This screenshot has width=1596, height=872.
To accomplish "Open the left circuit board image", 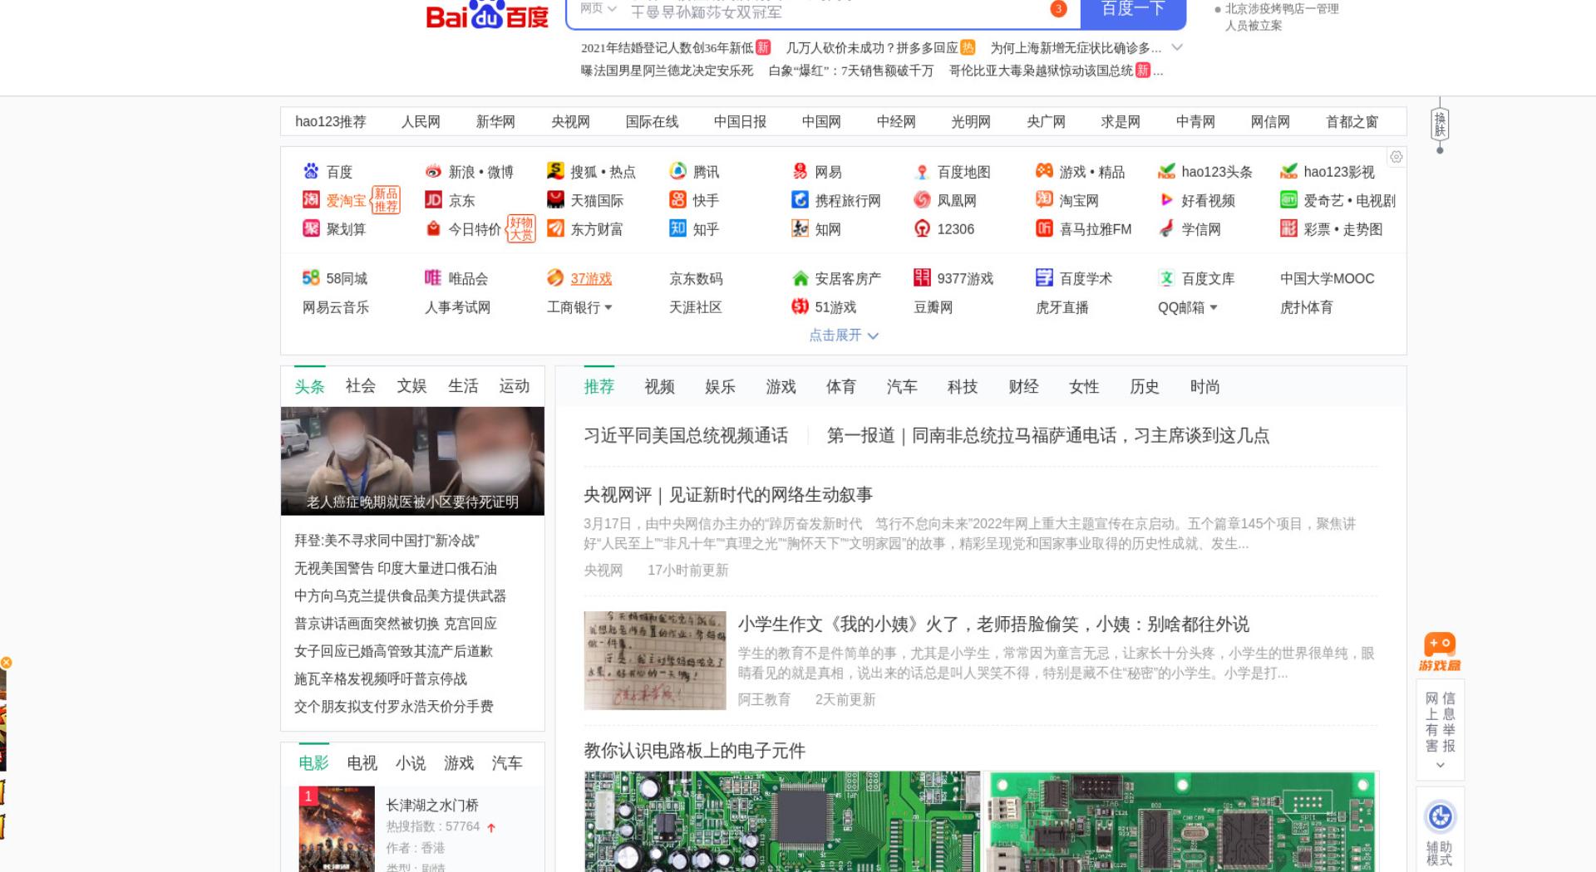I will coord(782,821).
